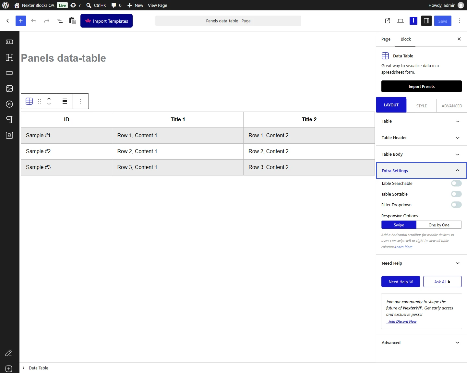Open block alignment options
This screenshot has width=467, height=373.
click(65, 101)
